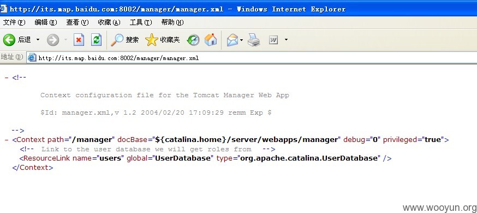The height and width of the screenshot is (213, 477).
Task: Click the "Link to the user database" comment
Action: pos(147,150)
